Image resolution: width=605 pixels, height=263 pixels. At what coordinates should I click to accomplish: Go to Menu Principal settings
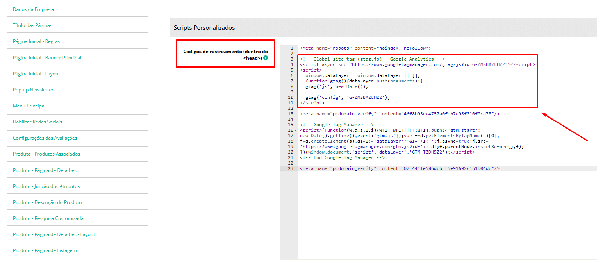pyautogui.click(x=77, y=106)
